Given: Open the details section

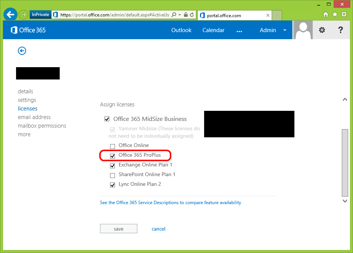Looking at the screenshot, I should (x=25, y=91).
